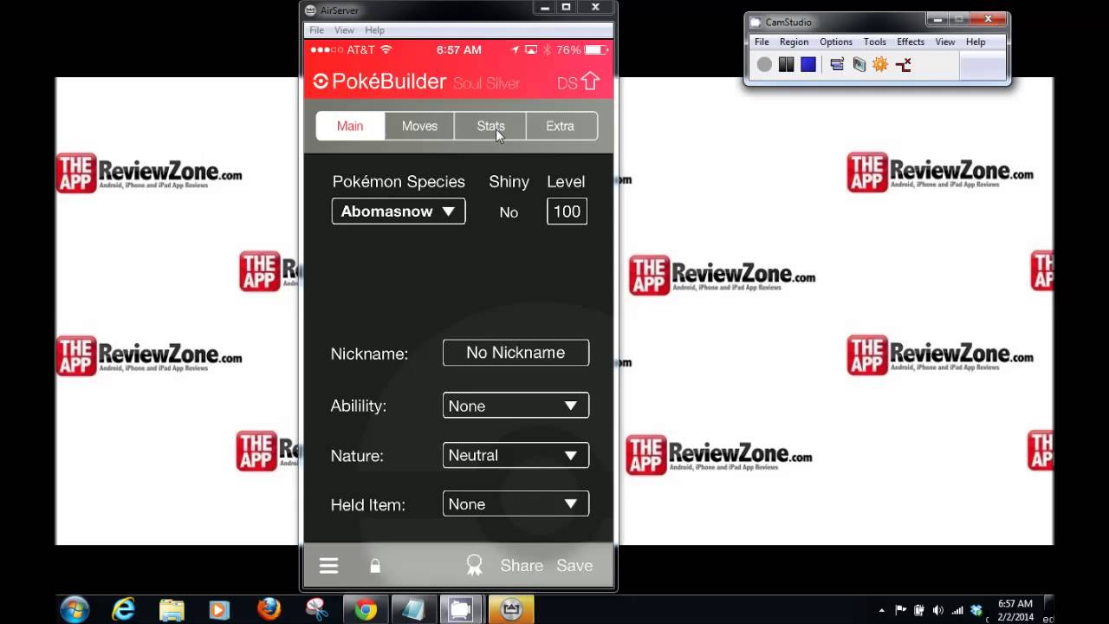Tap the PokéBuilder logo icon
The height and width of the screenshot is (624, 1109).
tap(321, 81)
